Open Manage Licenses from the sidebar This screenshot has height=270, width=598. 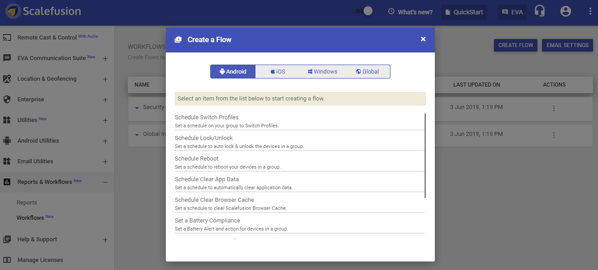tap(40, 260)
